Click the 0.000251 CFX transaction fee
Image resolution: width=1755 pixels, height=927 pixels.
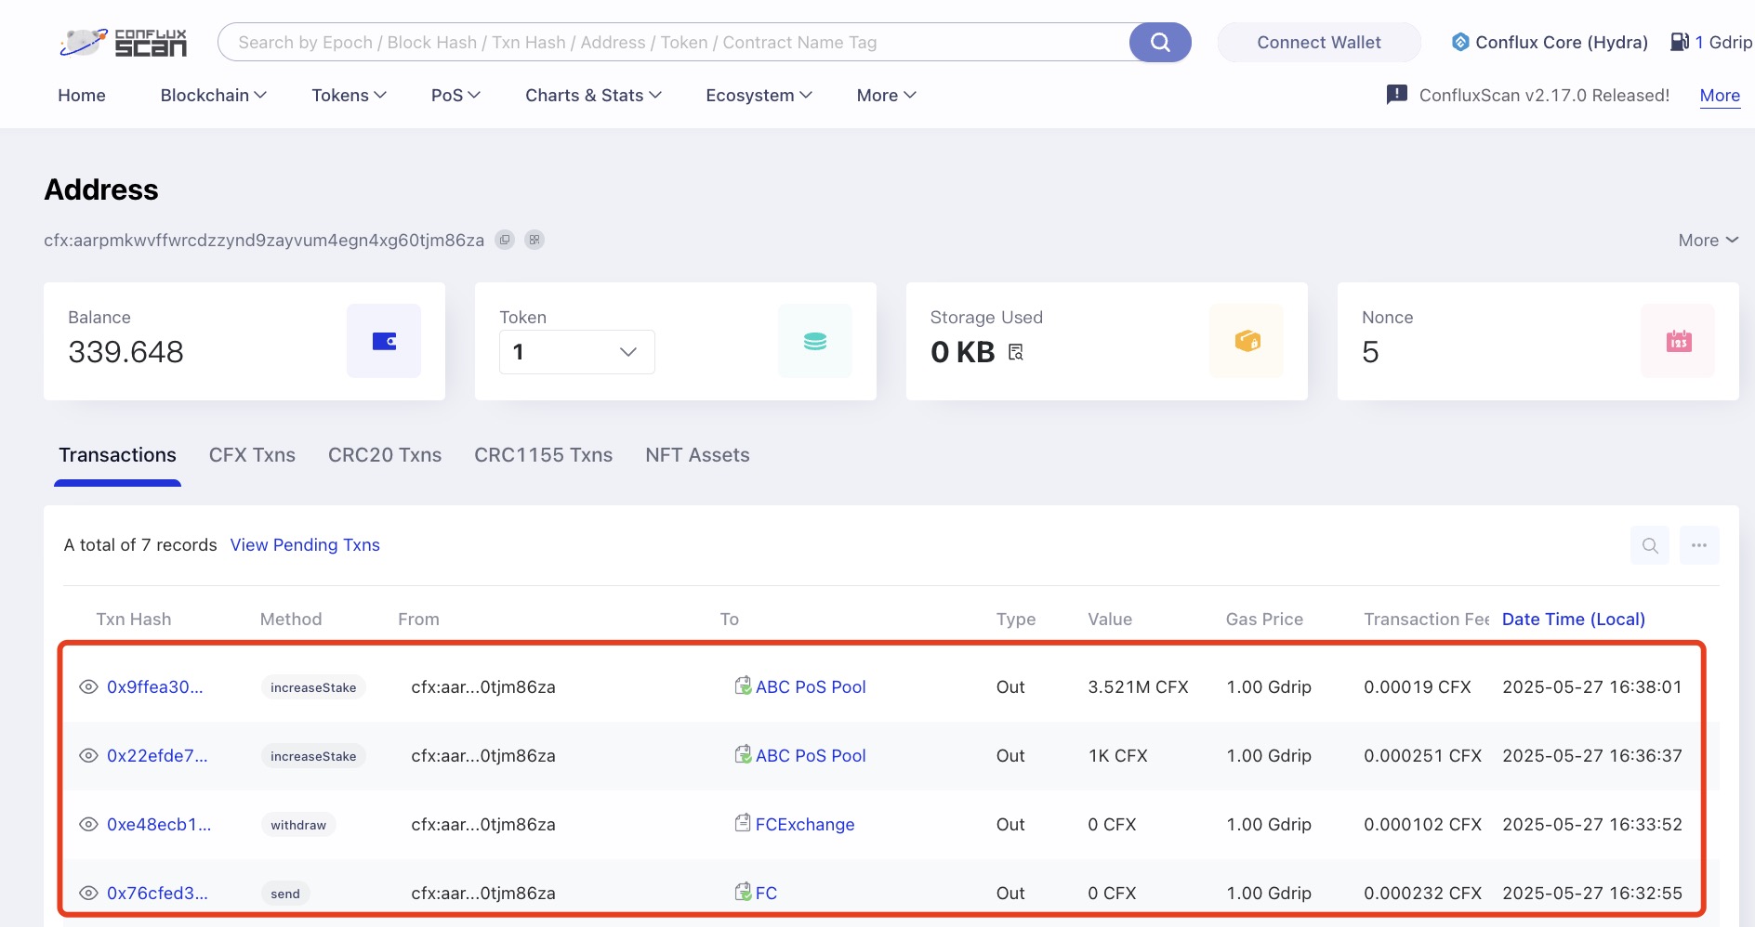coord(1422,755)
